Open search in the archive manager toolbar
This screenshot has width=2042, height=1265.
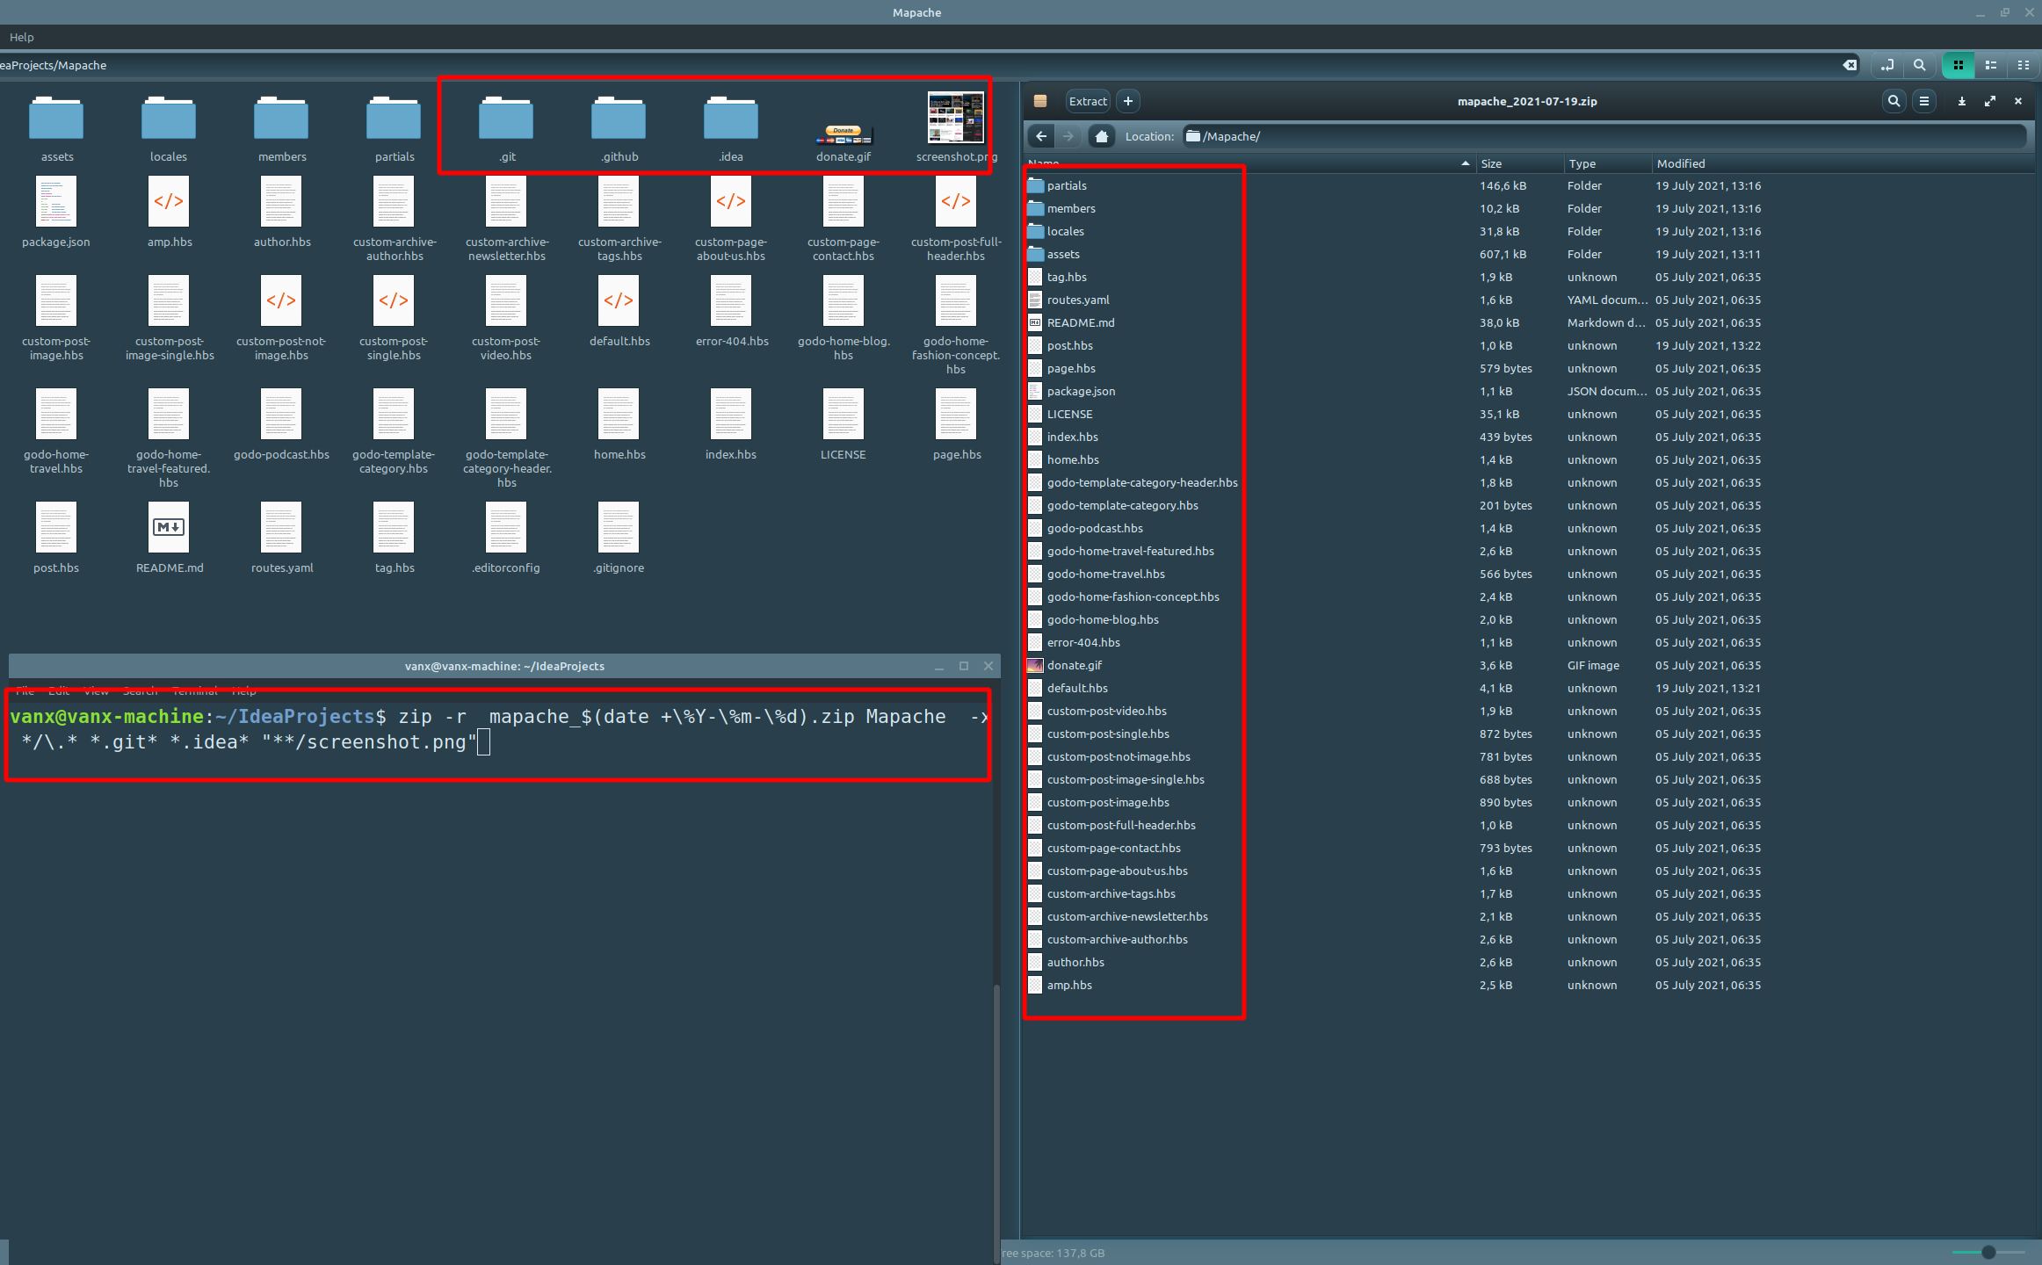click(1894, 101)
